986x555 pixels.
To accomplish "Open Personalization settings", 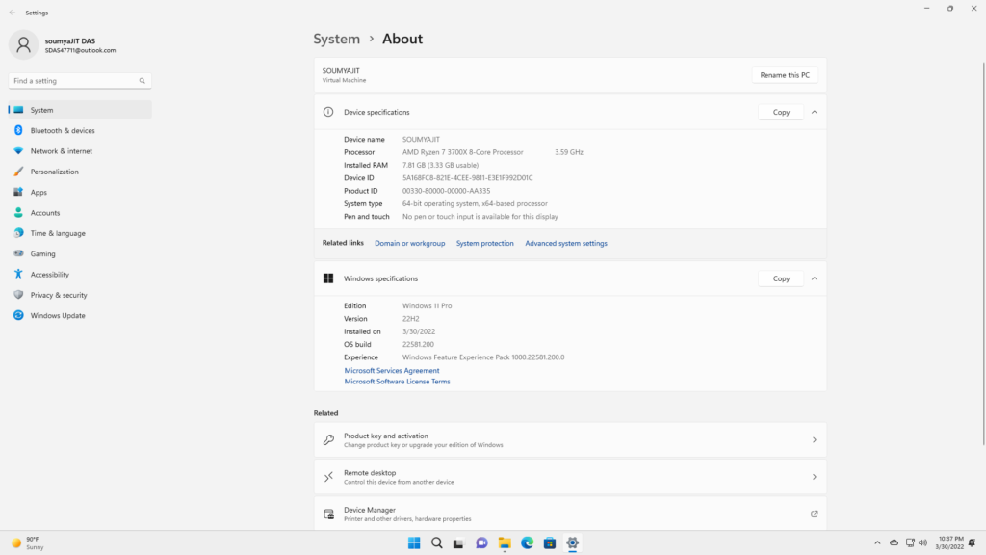I will (x=80, y=172).
